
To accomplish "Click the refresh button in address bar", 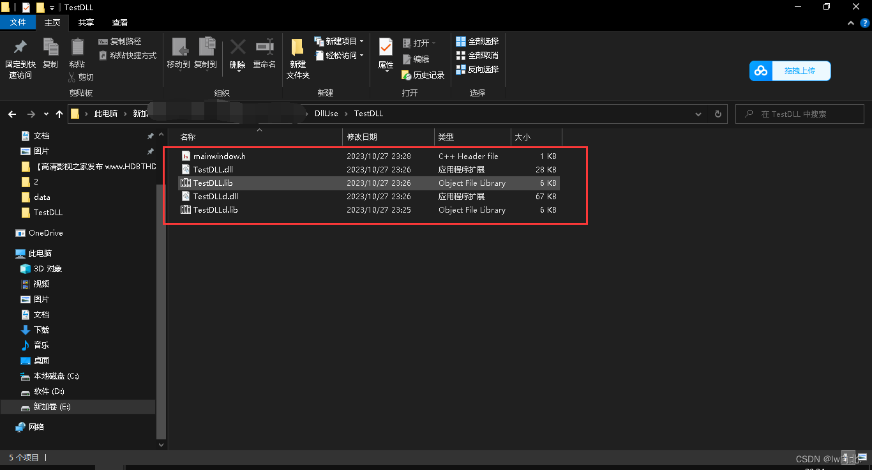I will click(x=718, y=114).
